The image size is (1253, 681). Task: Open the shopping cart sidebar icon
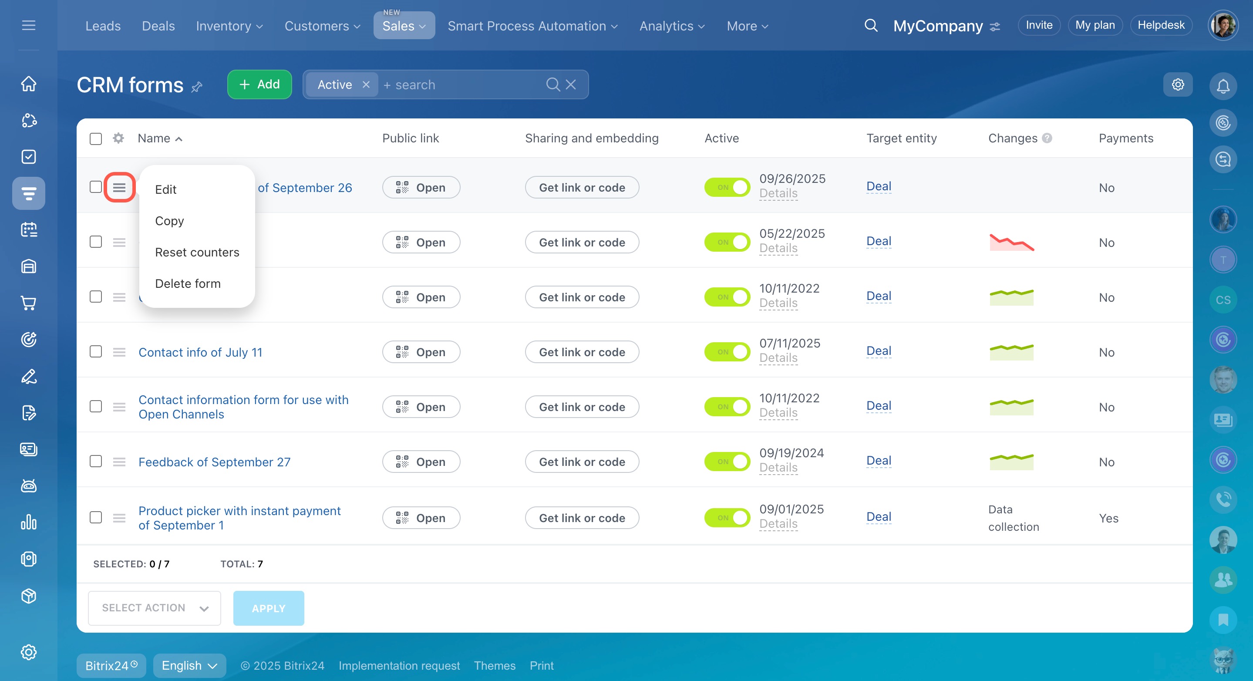[29, 303]
